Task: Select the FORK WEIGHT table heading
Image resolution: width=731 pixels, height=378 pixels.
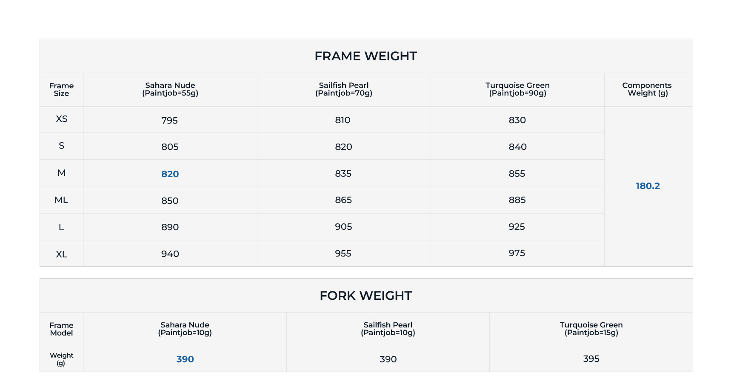Action: 365,296
